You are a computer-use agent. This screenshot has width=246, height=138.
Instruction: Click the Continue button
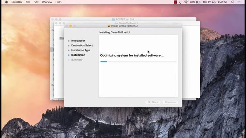click(170, 102)
